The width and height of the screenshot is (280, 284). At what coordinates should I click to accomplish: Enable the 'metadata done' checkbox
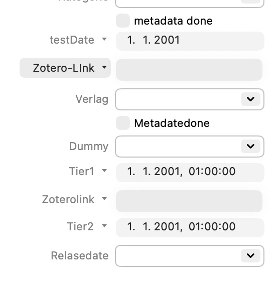[x=123, y=21]
